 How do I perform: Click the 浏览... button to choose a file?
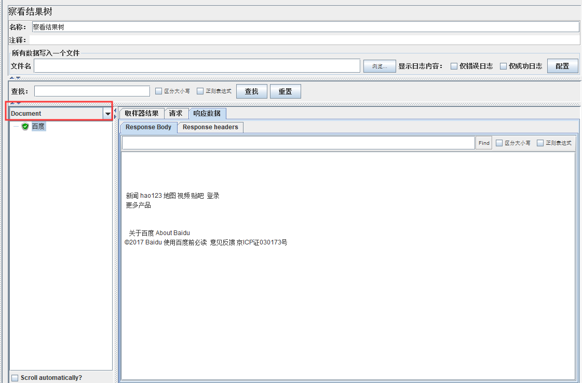coord(380,65)
